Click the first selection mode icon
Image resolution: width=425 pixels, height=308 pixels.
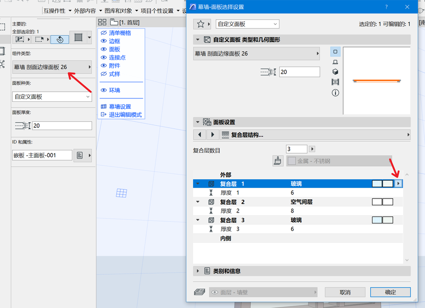(x=20, y=39)
